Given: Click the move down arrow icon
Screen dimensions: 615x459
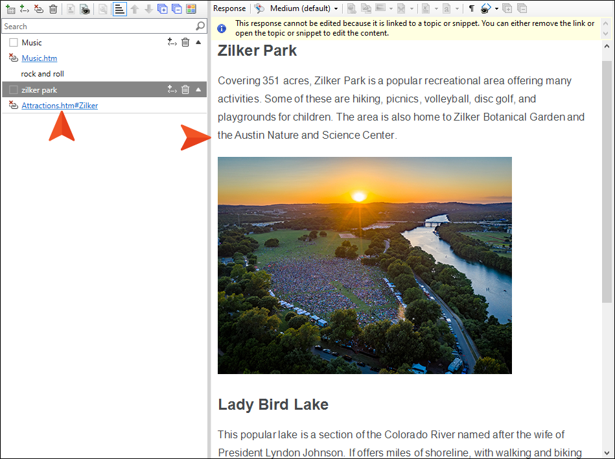Looking at the screenshot, I should (x=148, y=8).
